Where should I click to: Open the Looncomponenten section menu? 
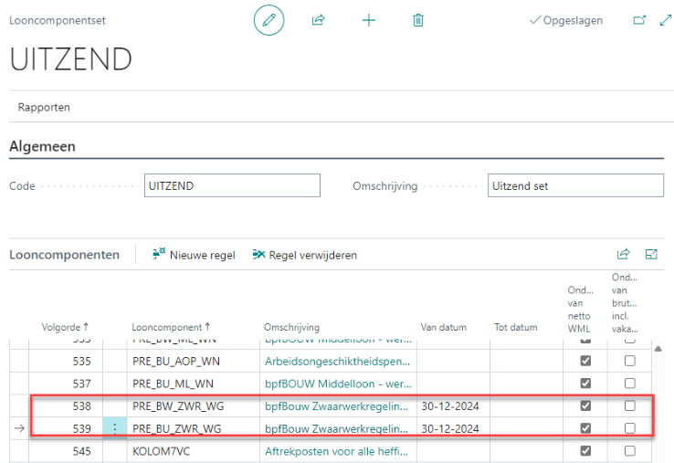(x=64, y=255)
